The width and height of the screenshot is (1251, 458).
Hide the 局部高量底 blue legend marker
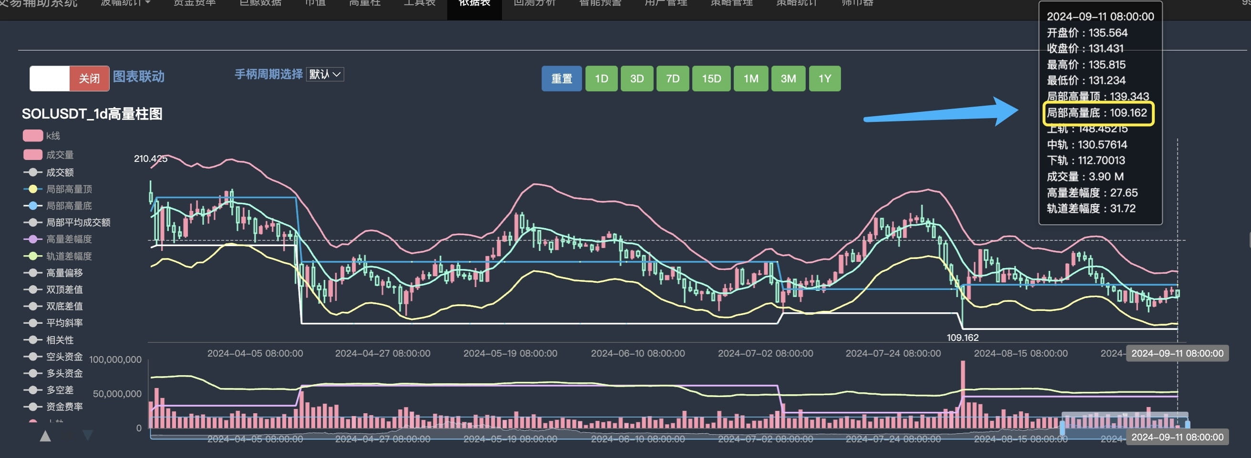[32, 206]
